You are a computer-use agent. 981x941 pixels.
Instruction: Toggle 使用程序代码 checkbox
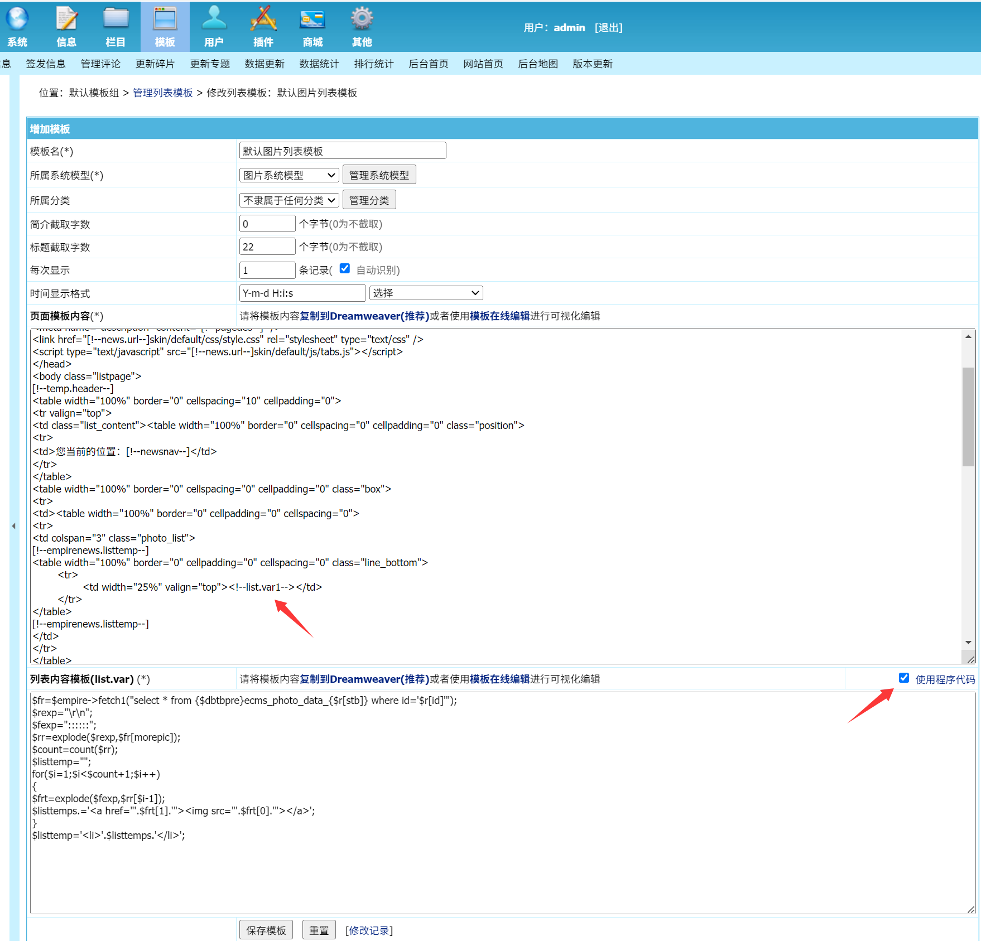904,678
